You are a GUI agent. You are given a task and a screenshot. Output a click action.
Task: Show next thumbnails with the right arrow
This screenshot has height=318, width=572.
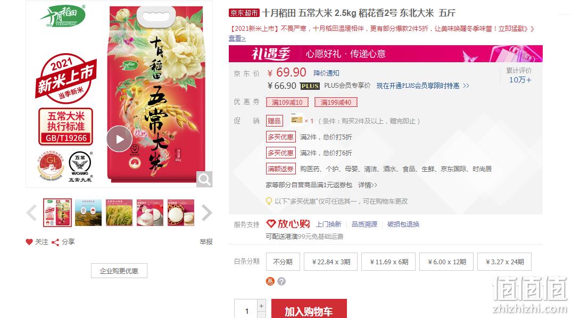[206, 213]
